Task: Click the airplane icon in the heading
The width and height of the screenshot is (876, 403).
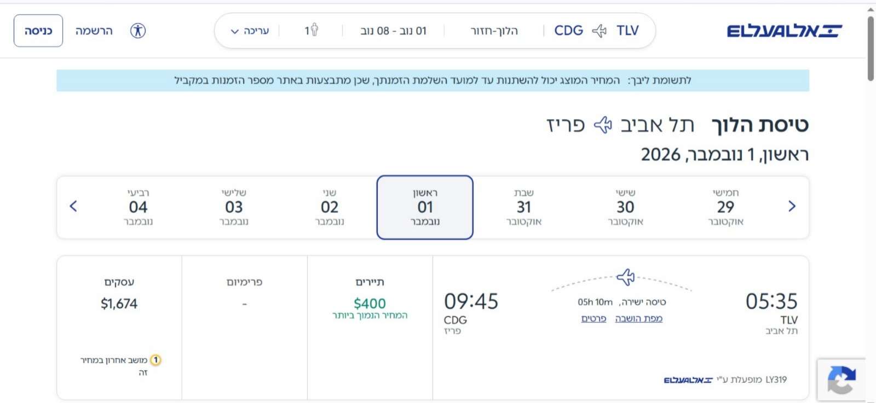Action: point(603,125)
